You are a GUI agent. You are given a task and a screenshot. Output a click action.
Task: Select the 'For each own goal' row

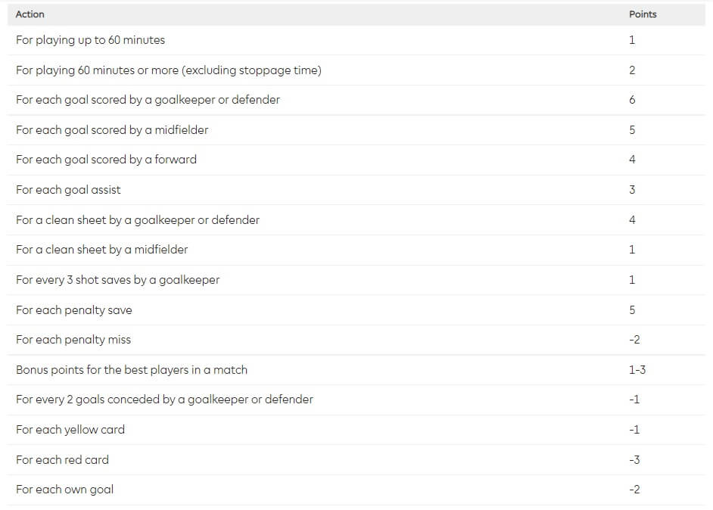click(356, 490)
